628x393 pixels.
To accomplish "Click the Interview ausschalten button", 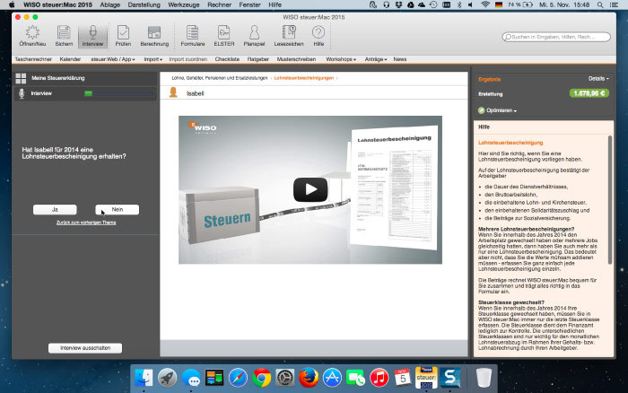I will tap(85, 348).
